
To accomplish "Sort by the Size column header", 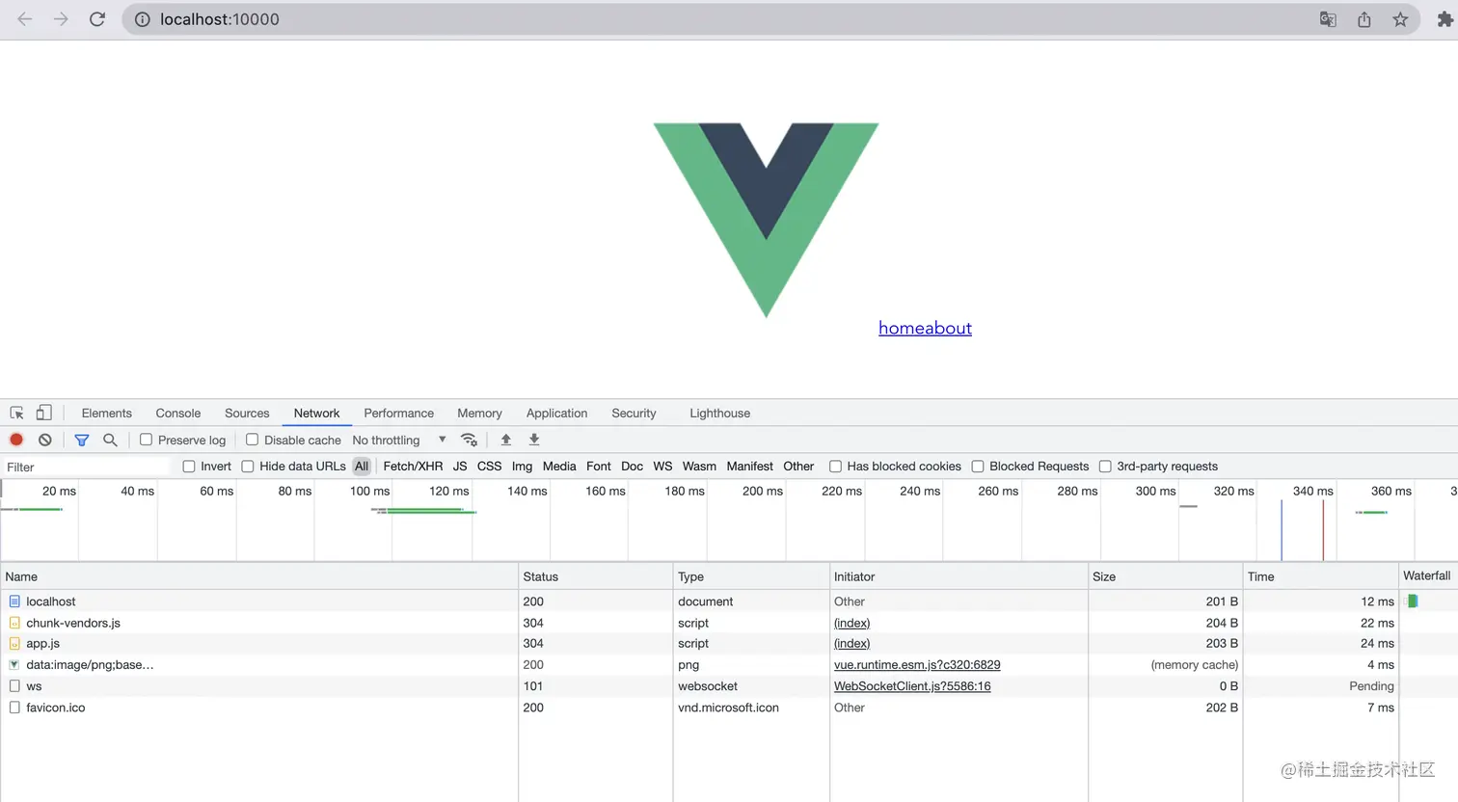I will [1165, 576].
